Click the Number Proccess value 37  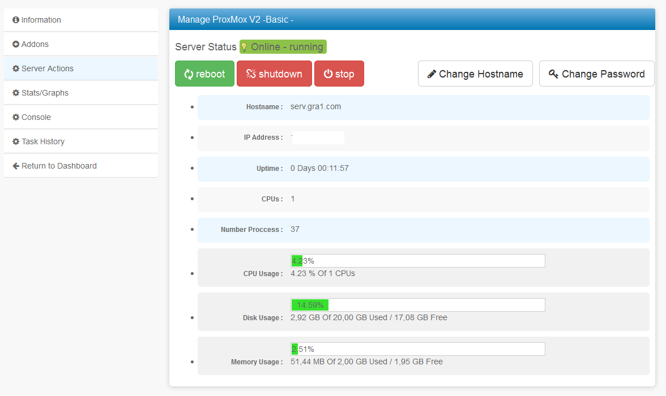(x=294, y=229)
